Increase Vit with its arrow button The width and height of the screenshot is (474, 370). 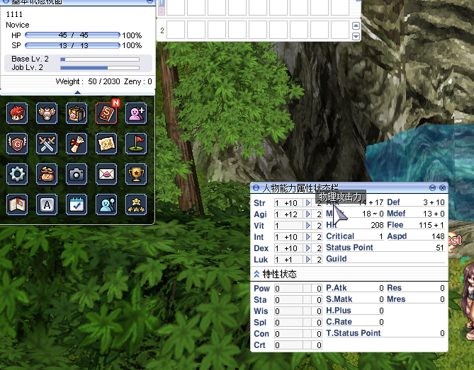coord(307,226)
